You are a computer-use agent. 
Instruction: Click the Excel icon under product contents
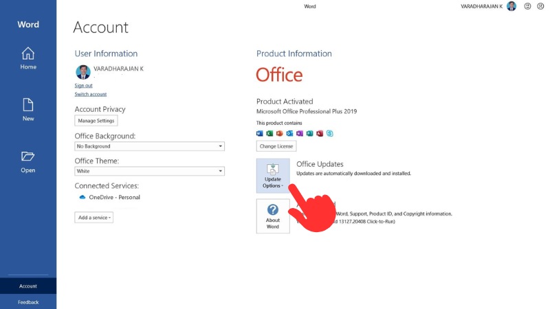click(x=269, y=133)
